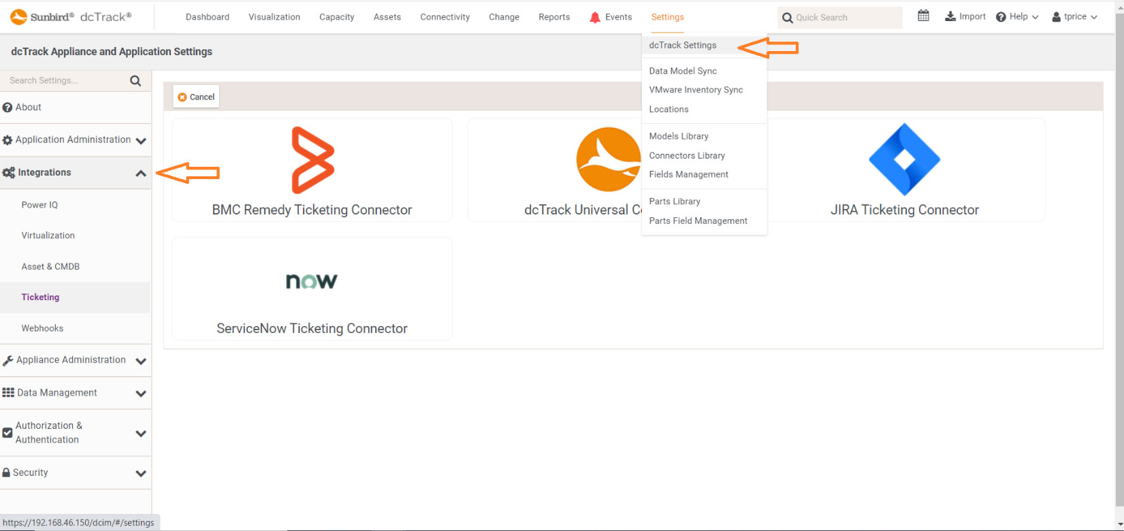This screenshot has height=531, width=1124.
Task: Click the Authorization & Authentication check icon
Action: pos(7,433)
